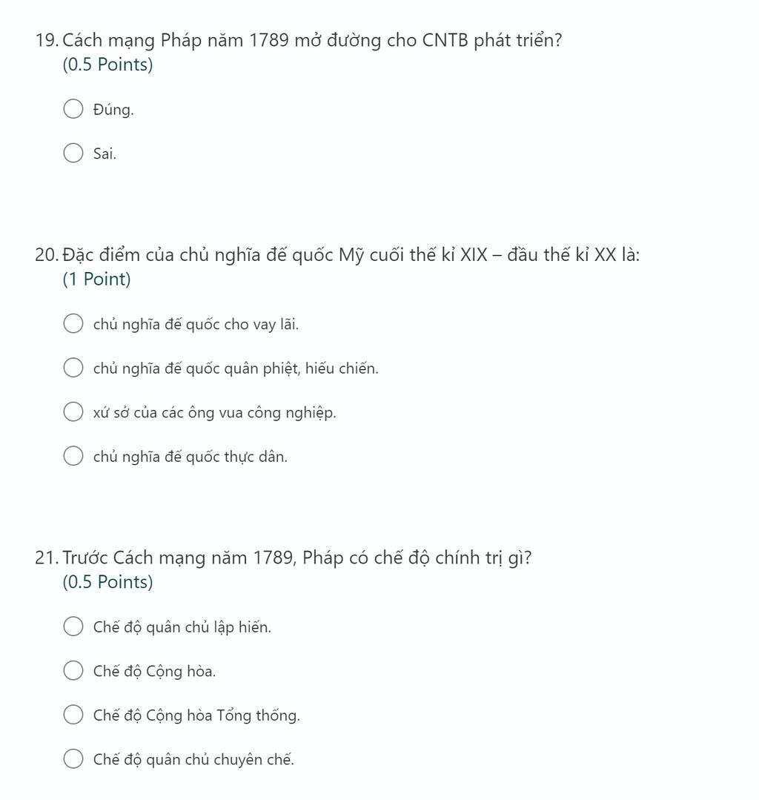Image resolution: width=759 pixels, height=800 pixels.
Task: Click question 21 title about chế độ chính trị Pháp
Action: 283,558
